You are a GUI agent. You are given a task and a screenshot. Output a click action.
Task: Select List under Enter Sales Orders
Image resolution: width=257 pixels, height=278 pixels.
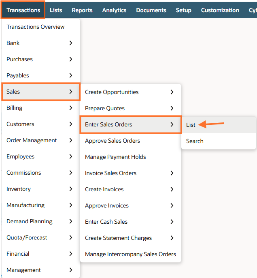pyautogui.click(x=191, y=125)
